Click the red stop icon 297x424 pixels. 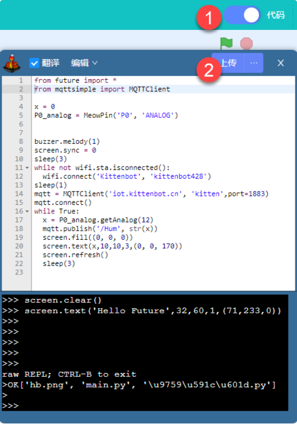247,44
